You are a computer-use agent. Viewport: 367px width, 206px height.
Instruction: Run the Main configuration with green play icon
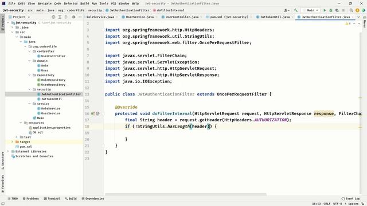pyautogui.click(x=325, y=10)
